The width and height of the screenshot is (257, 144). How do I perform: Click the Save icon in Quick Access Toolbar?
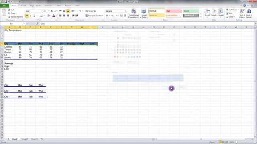coord(6,2)
